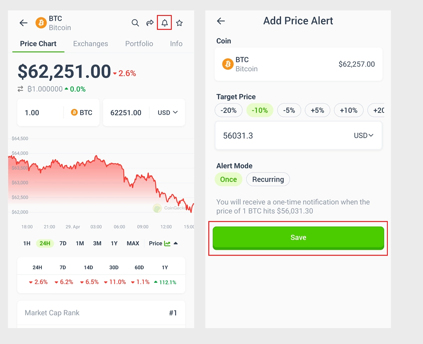The width and height of the screenshot is (423, 344).
Task: Select the -20% preset chip
Action: click(228, 110)
